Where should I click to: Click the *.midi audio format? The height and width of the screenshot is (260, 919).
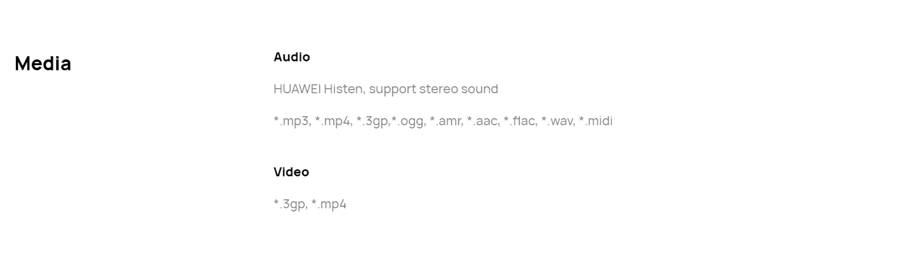point(596,121)
